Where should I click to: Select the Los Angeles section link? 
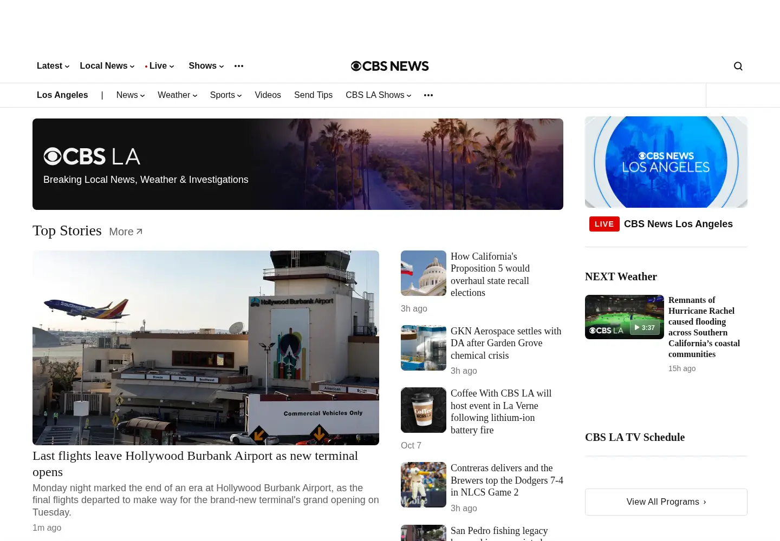point(62,95)
